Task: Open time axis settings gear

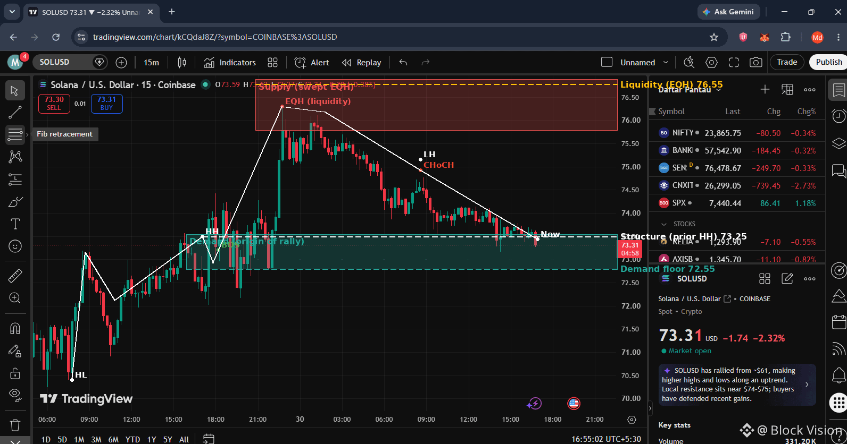Action: (632, 420)
